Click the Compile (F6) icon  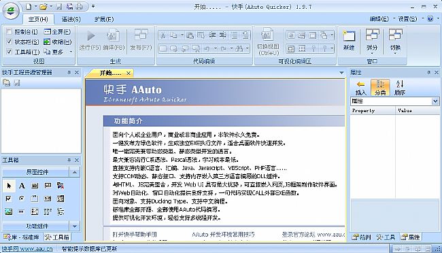(113, 35)
